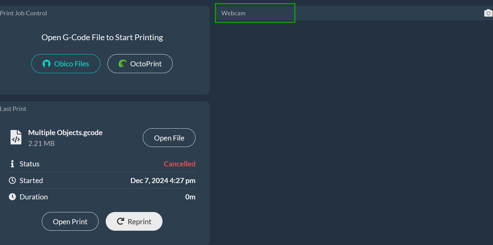The height and width of the screenshot is (245, 493).
Task: Click the OctoPrint logo icon
Action: (x=122, y=64)
